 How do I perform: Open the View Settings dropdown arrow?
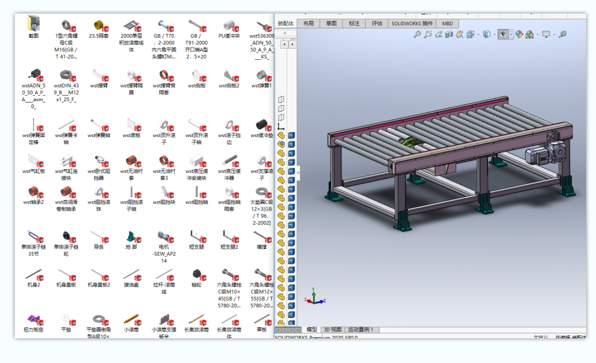coord(554,35)
